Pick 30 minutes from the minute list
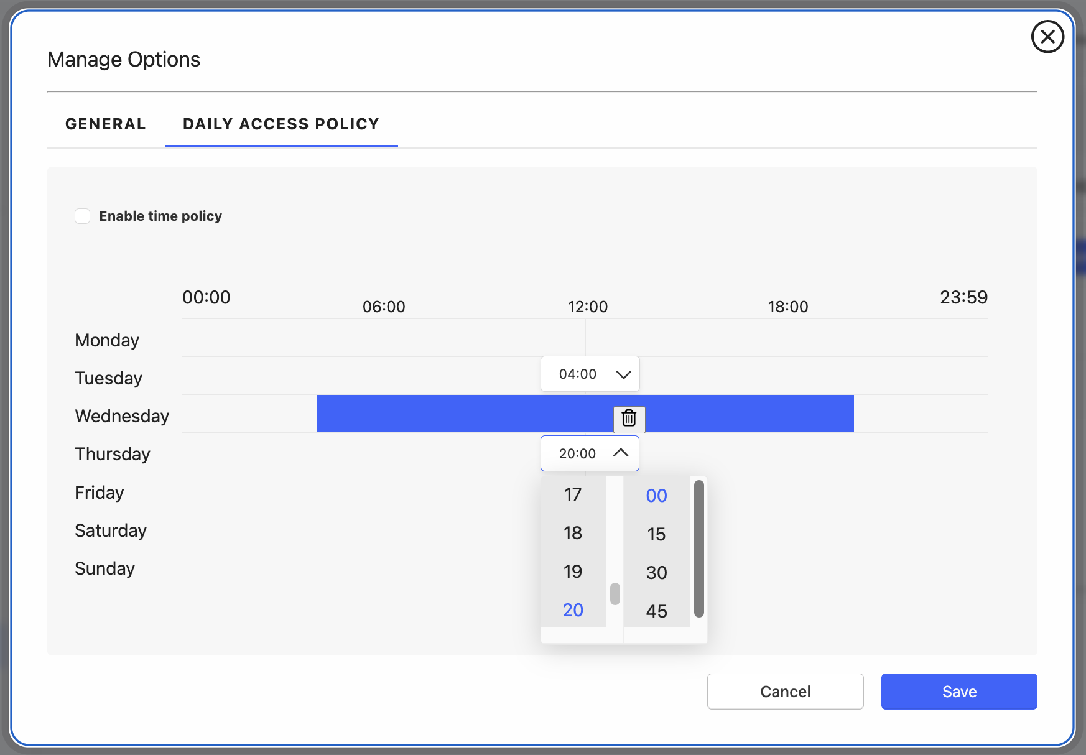The image size is (1086, 755). 656,573
